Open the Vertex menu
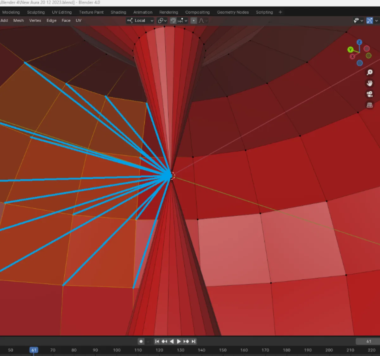 pos(35,21)
